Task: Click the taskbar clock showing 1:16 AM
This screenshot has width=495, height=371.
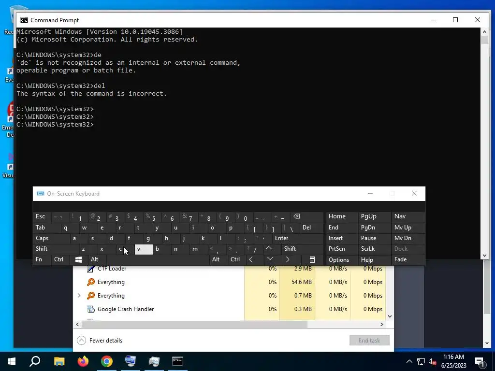Action: click(x=453, y=361)
